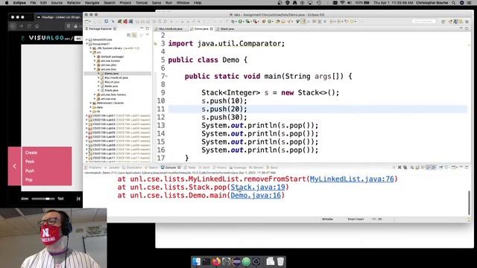Minimize the Console view
This screenshot has height=268, width=477.
[x=461, y=167]
